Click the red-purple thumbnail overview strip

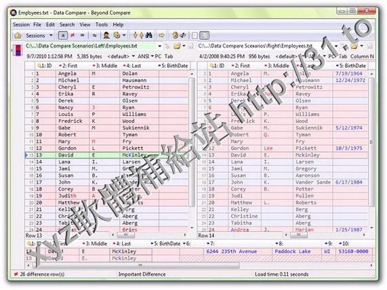18,50
